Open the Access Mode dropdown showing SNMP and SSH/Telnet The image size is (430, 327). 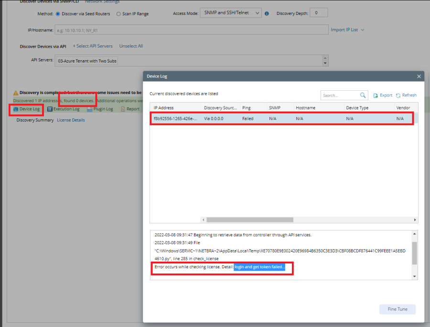(x=231, y=13)
